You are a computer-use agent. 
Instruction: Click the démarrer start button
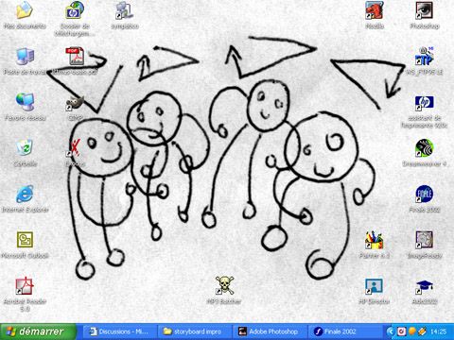click(38, 331)
